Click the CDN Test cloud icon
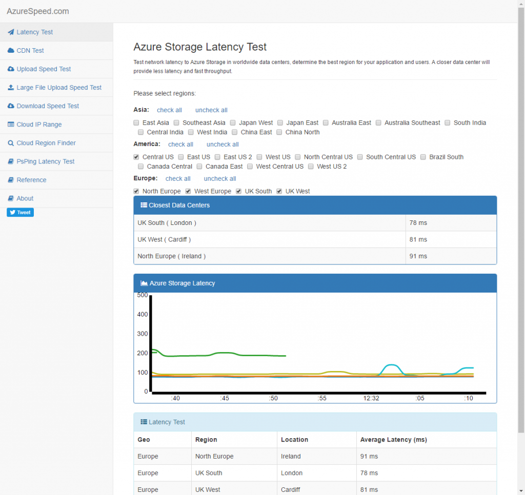Image resolution: width=525 pixels, height=495 pixels. coord(11,50)
